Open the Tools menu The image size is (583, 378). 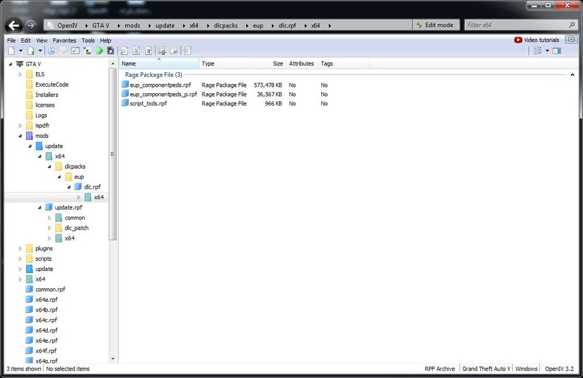tap(88, 40)
